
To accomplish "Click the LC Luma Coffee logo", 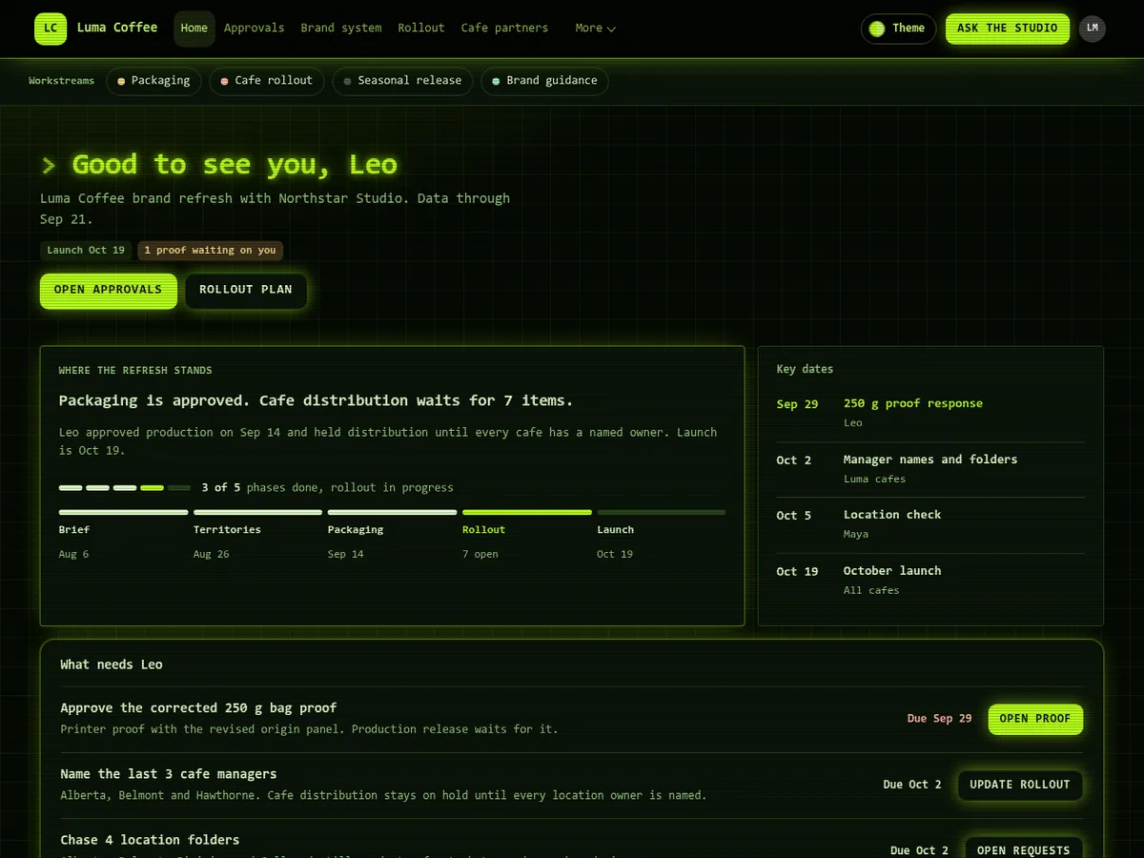I will coord(96,28).
